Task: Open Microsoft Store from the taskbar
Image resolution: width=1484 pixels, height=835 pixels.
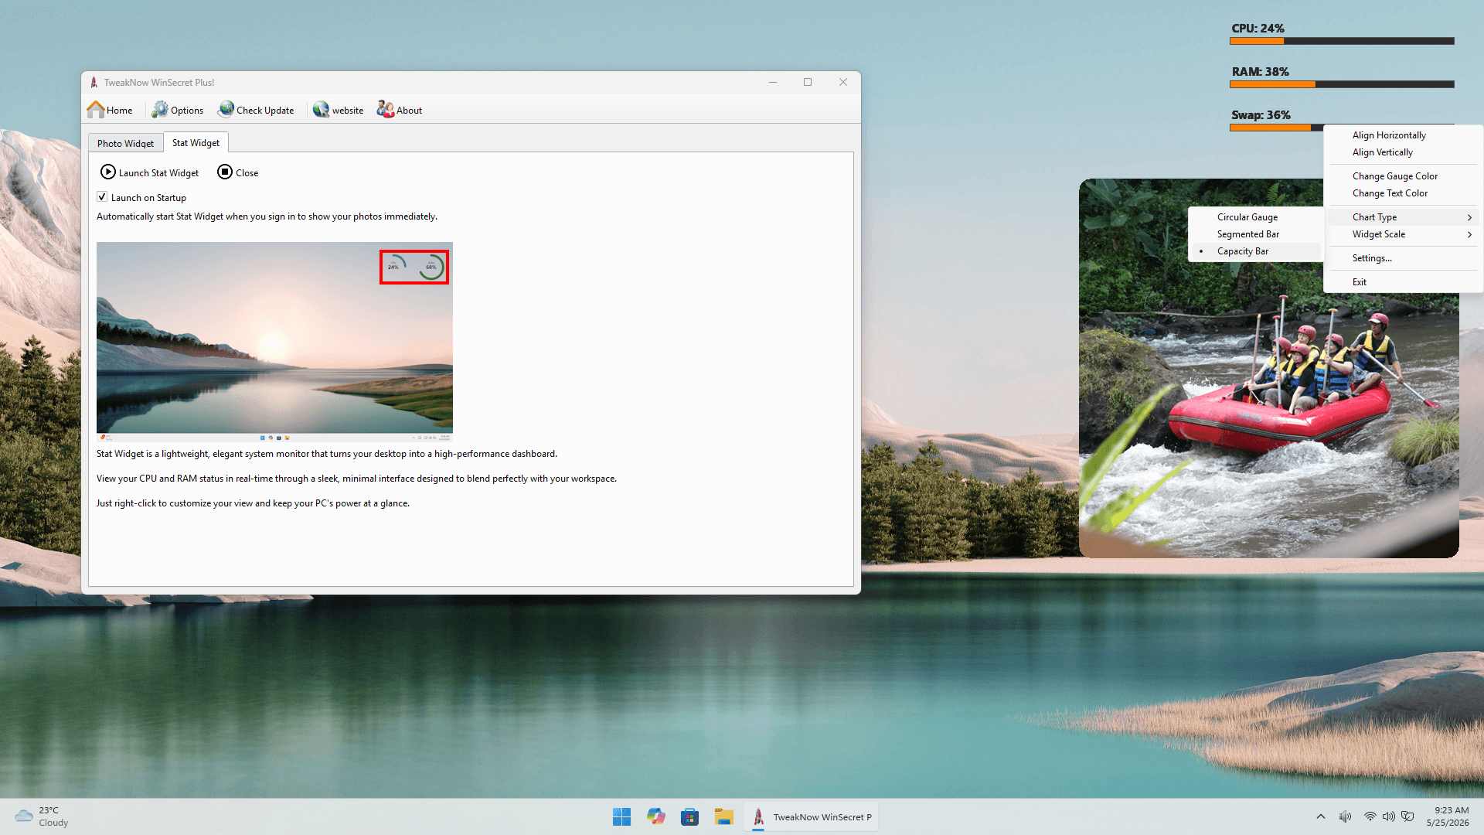Action: coord(689,816)
